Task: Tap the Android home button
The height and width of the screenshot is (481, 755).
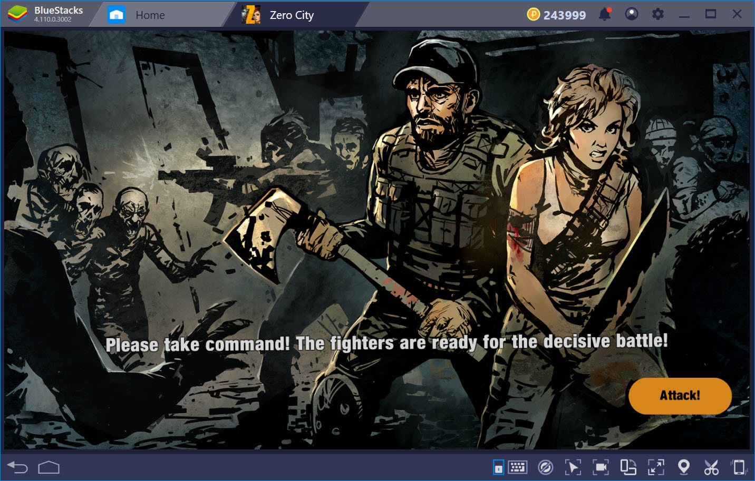Action: pyautogui.click(x=49, y=467)
